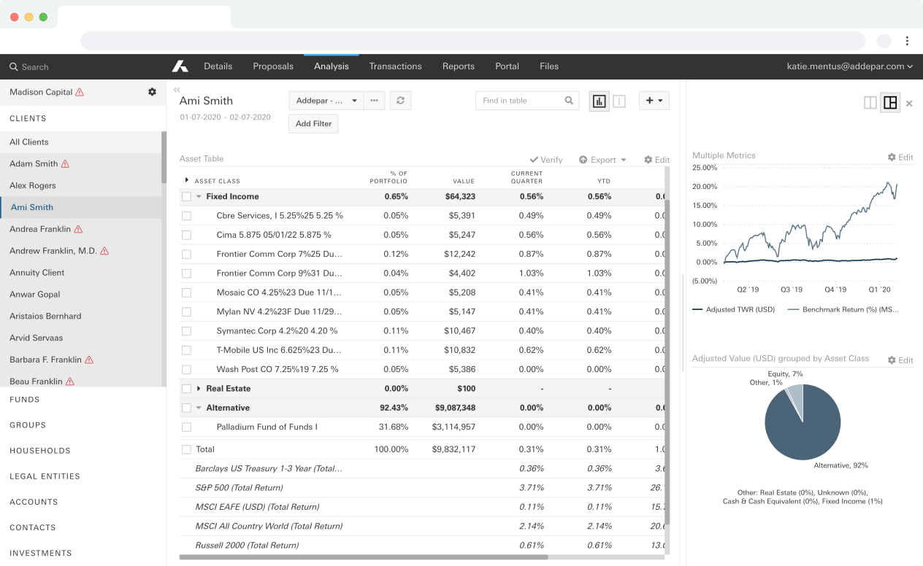Click Edit on Multiple Metrics chart
923x566 pixels.
tap(900, 157)
